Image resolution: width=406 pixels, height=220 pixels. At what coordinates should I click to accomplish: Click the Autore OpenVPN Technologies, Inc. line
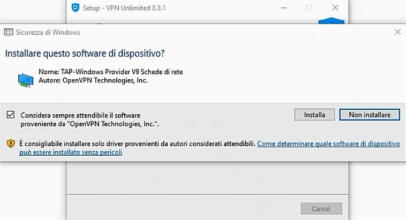[93, 80]
